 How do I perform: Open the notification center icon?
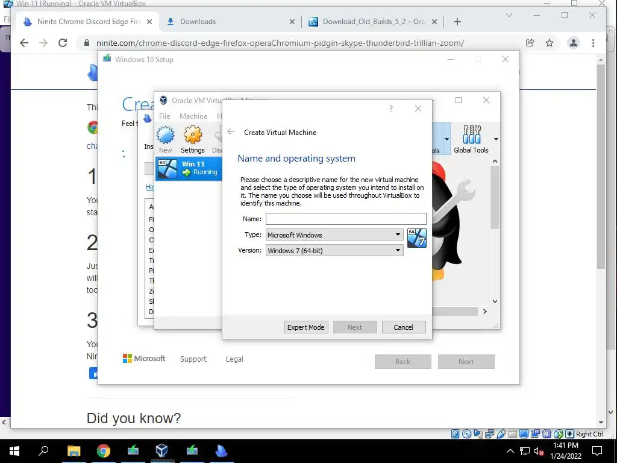(597, 451)
